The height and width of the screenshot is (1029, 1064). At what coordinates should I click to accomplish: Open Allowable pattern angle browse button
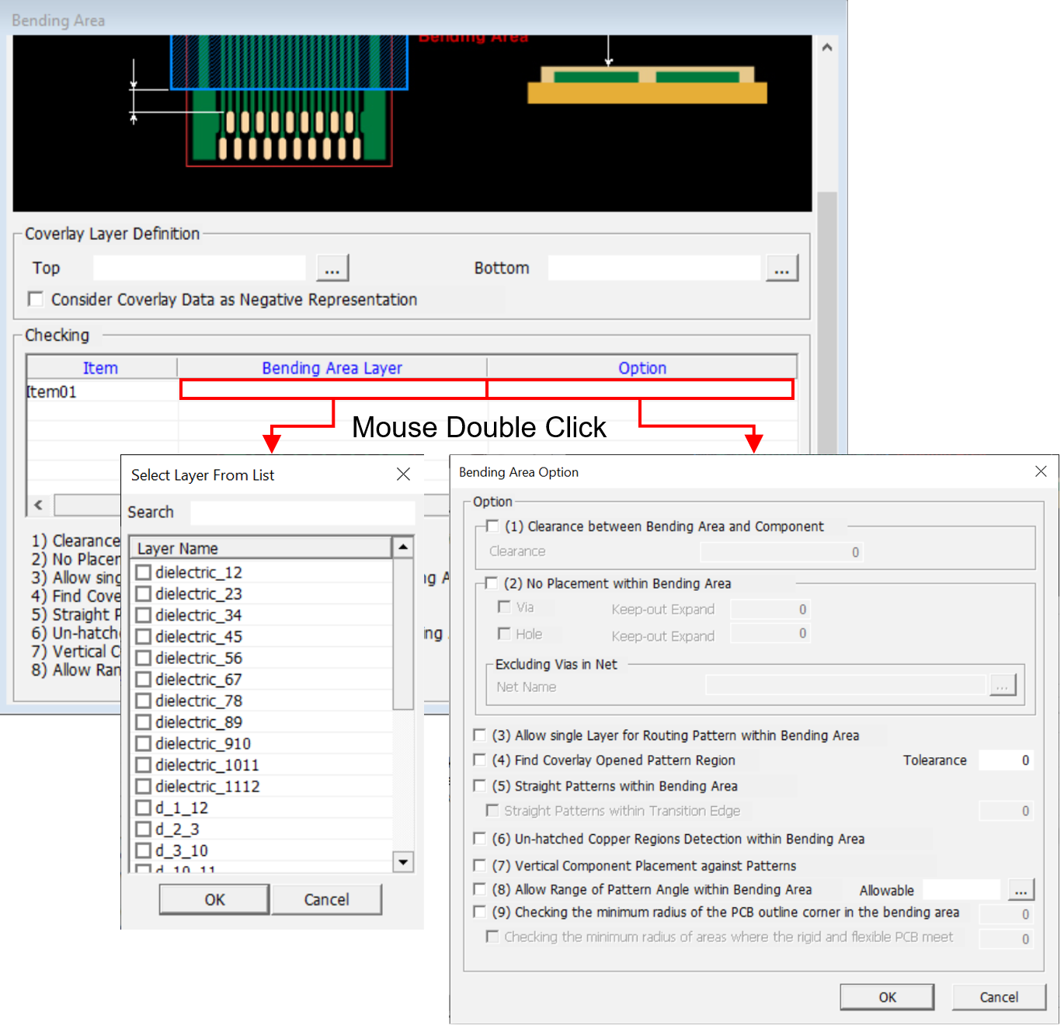click(x=1021, y=890)
